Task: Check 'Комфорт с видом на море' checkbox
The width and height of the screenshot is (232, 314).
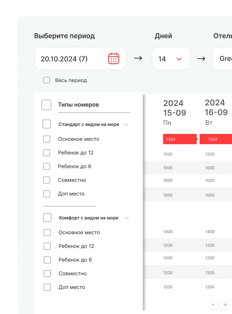Action: (x=47, y=217)
